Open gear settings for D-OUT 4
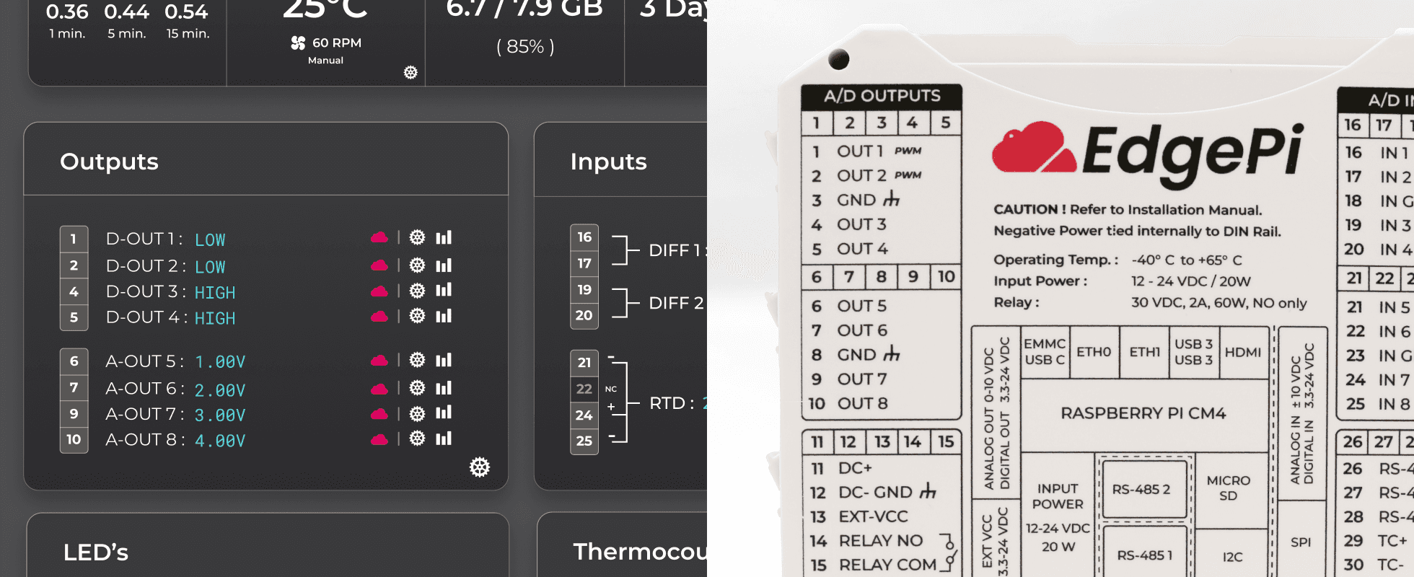 tap(417, 316)
